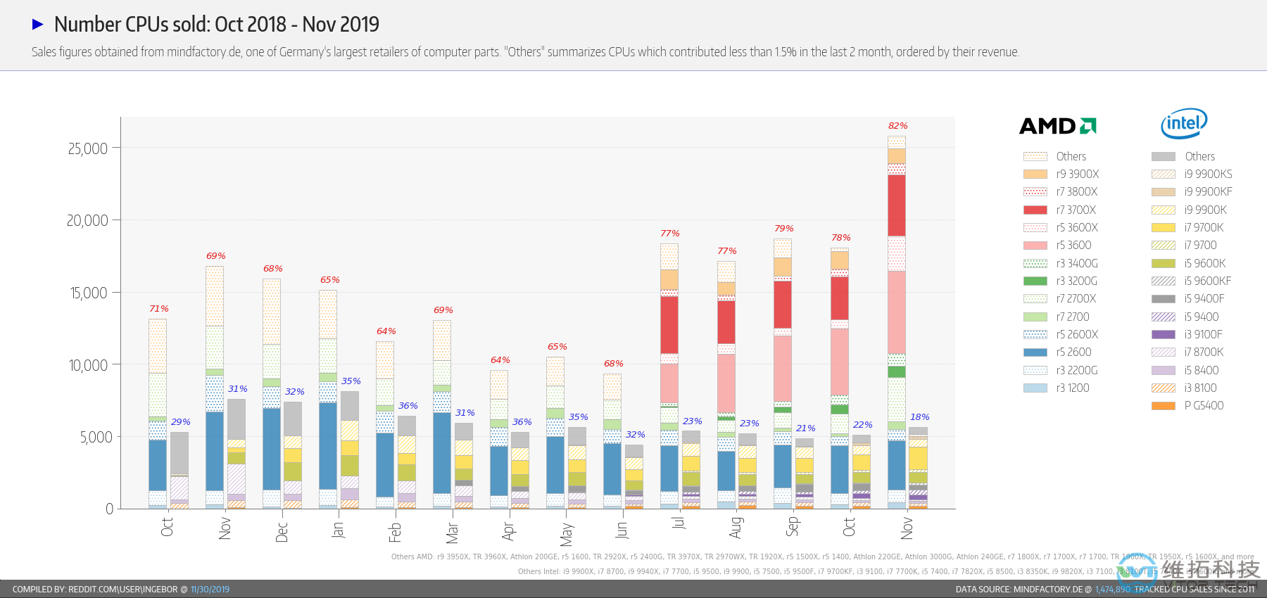The width and height of the screenshot is (1267, 598).
Task: Click the i7 9700K yellow legend swatch
Action: click(x=1164, y=227)
